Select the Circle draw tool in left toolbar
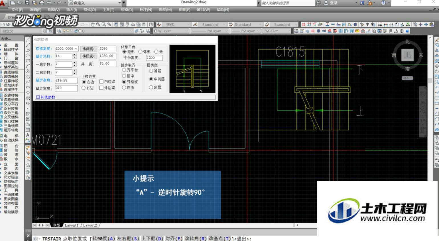Viewport: 439px width, 241px height. [28, 72]
